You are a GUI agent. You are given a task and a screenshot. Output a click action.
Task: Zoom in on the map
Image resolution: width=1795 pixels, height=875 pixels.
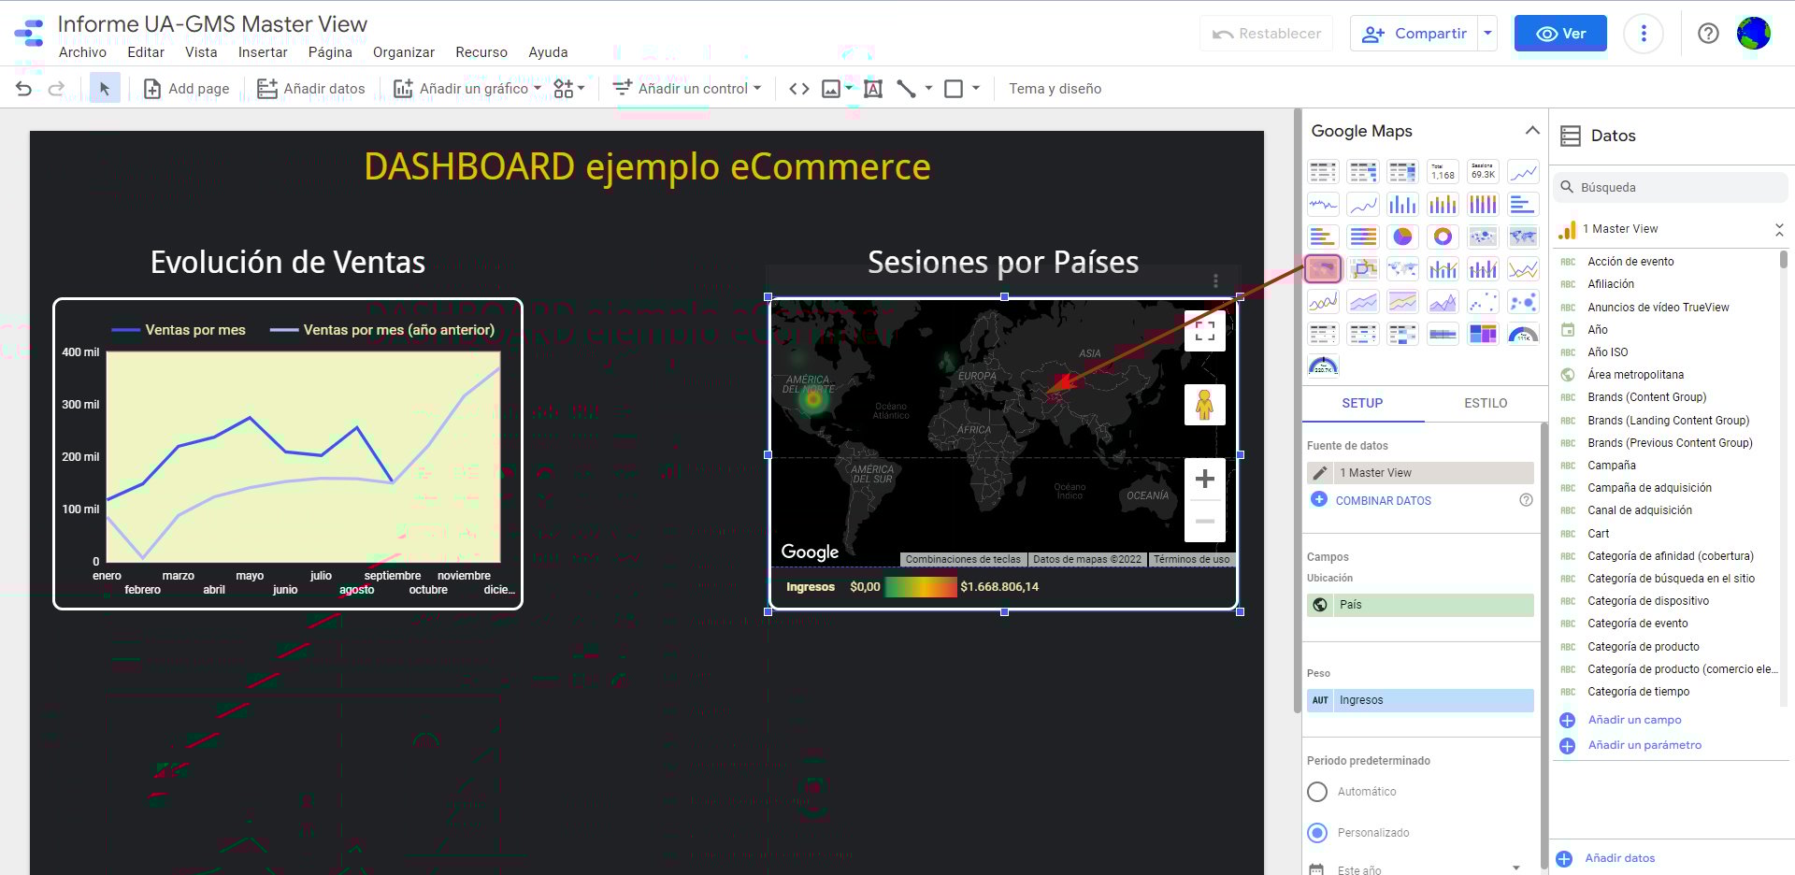(x=1204, y=480)
